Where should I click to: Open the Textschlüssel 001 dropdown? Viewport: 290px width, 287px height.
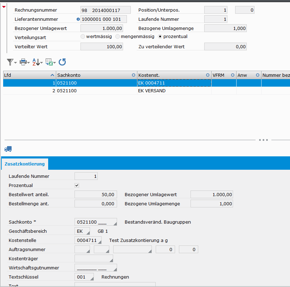coord(92,279)
